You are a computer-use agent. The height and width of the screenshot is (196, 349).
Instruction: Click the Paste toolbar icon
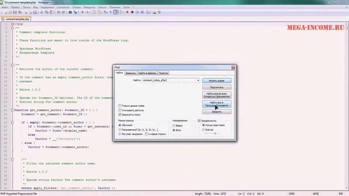pos(51,13)
